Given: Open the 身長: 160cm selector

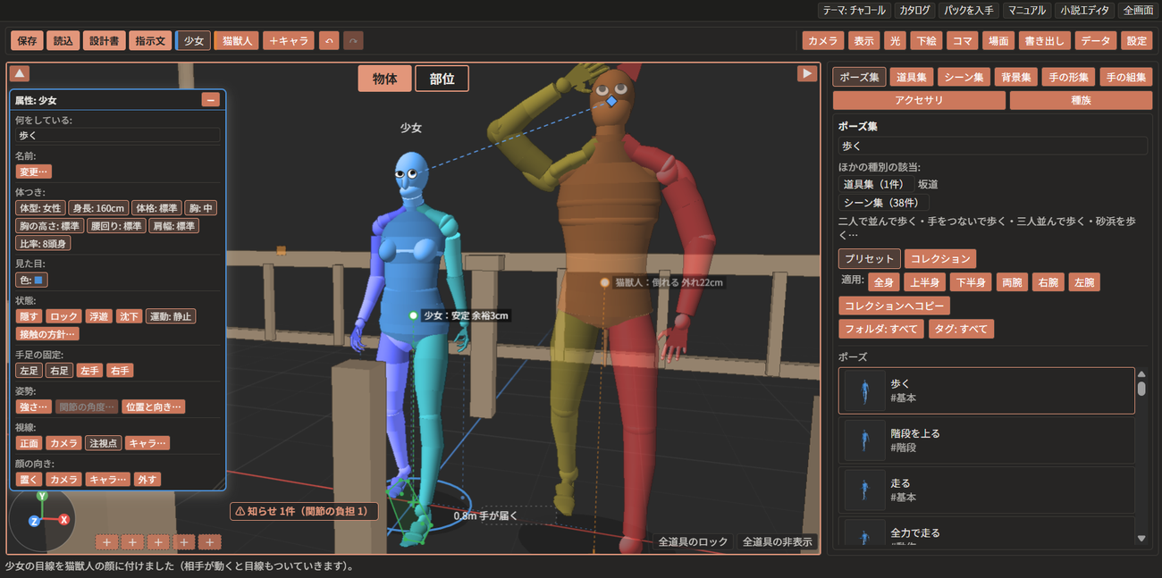Looking at the screenshot, I should pos(98,208).
